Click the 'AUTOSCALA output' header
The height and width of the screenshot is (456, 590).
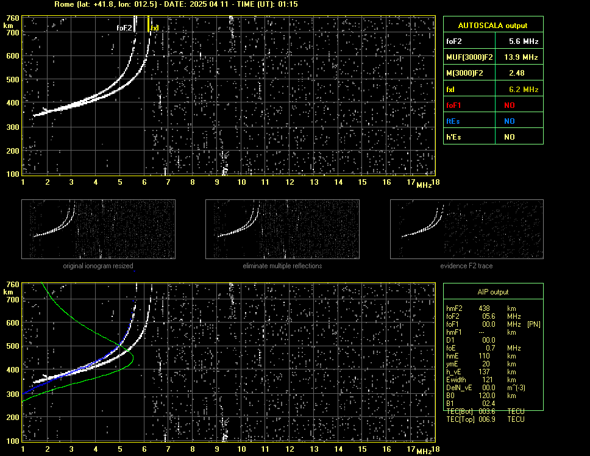[492, 26]
